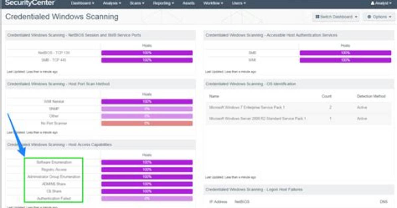Click the SecurityCenter logo
The width and height of the screenshot is (397, 208).
click(x=30, y=3)
